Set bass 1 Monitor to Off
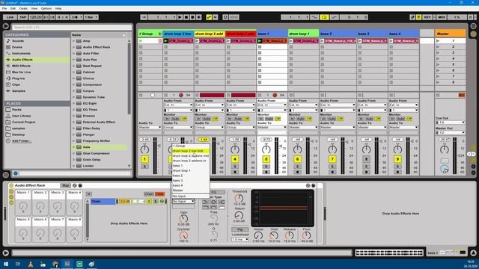 tap(278, 119)
